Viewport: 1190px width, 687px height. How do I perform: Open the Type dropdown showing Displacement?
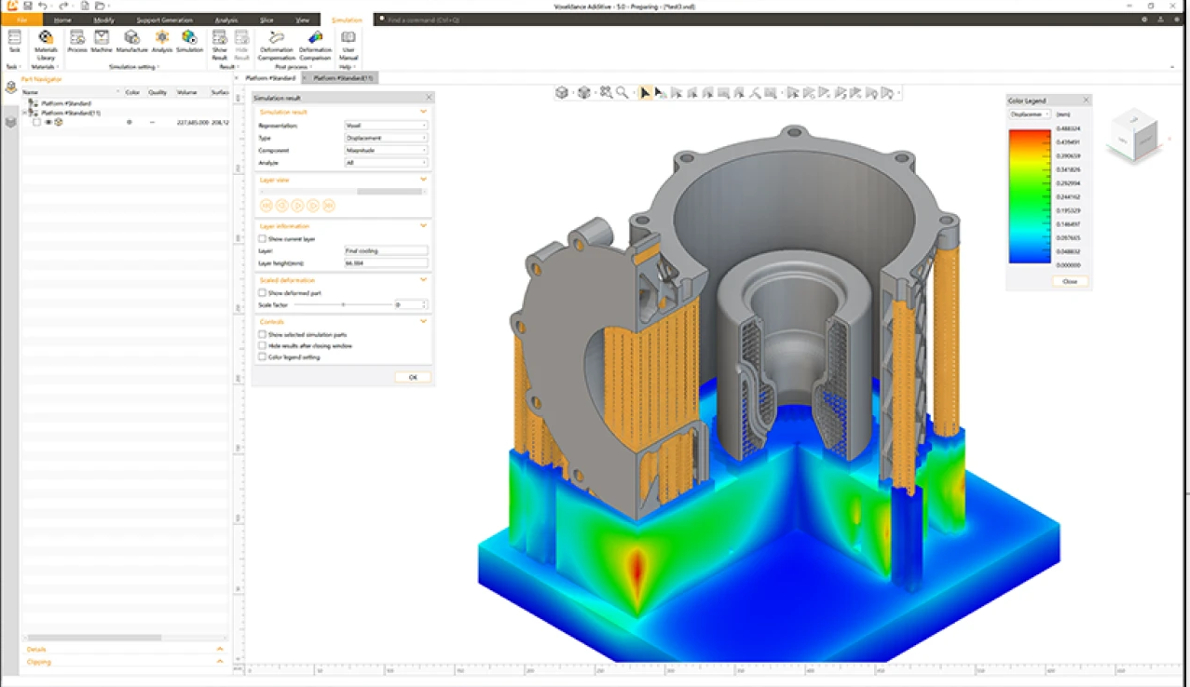click(386, 138)
